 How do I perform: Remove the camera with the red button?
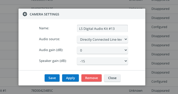92,78
